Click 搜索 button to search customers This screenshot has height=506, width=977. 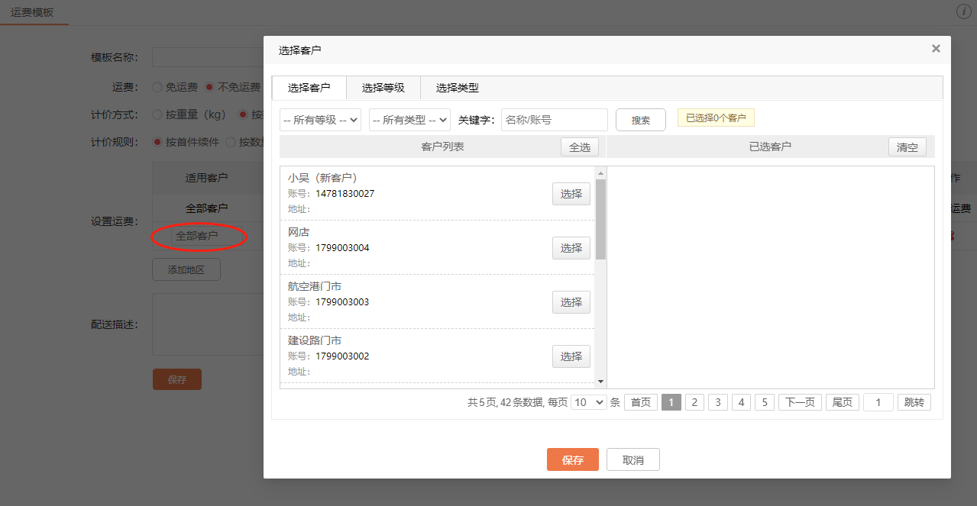tap(640, 120)
